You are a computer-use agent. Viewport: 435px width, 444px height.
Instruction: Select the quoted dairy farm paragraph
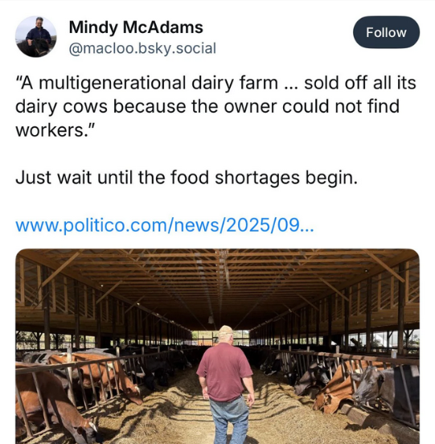coord(215,106)
